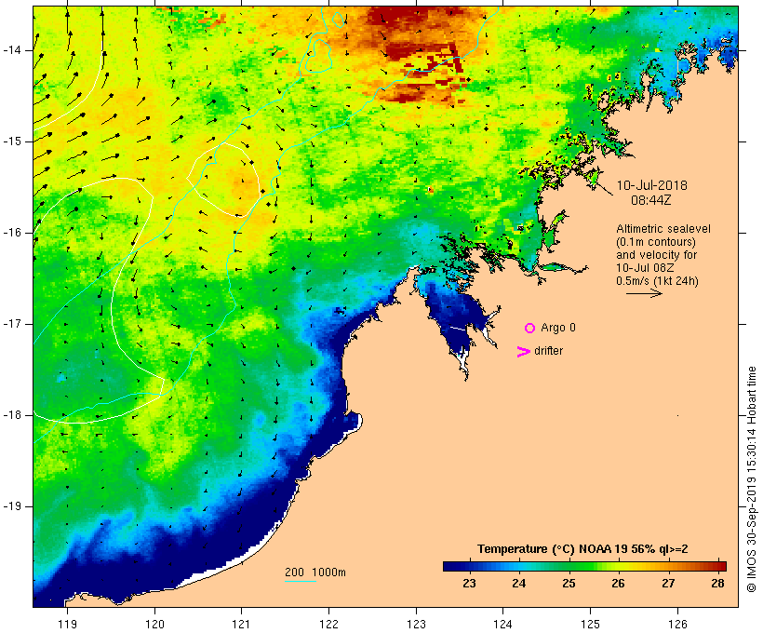Click the colorbar value '26'
Screen dimensions: 763x633
(x=618, y=584)
